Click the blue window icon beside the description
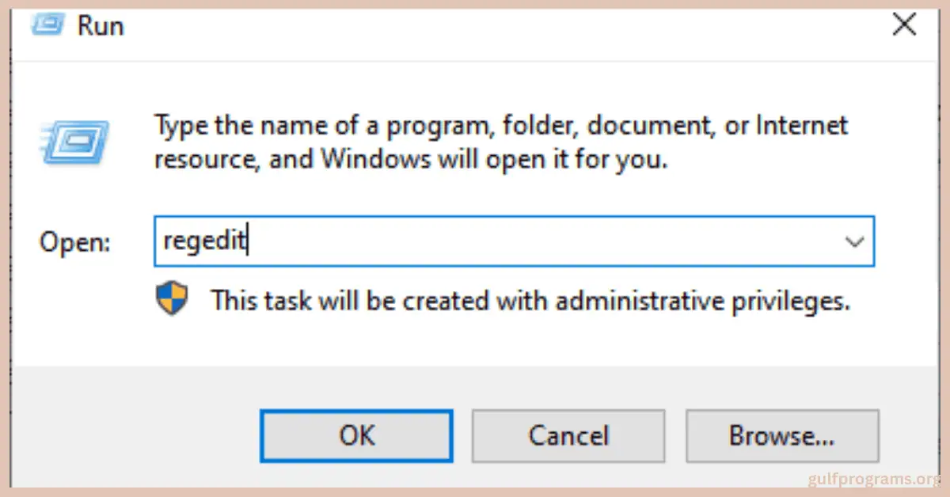The height and width of the screenshot is (497, 950). coord(74,142)
